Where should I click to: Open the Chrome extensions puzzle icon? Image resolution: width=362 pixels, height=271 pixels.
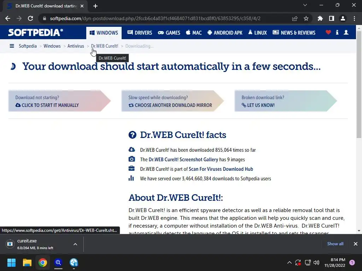click(320, 18)
